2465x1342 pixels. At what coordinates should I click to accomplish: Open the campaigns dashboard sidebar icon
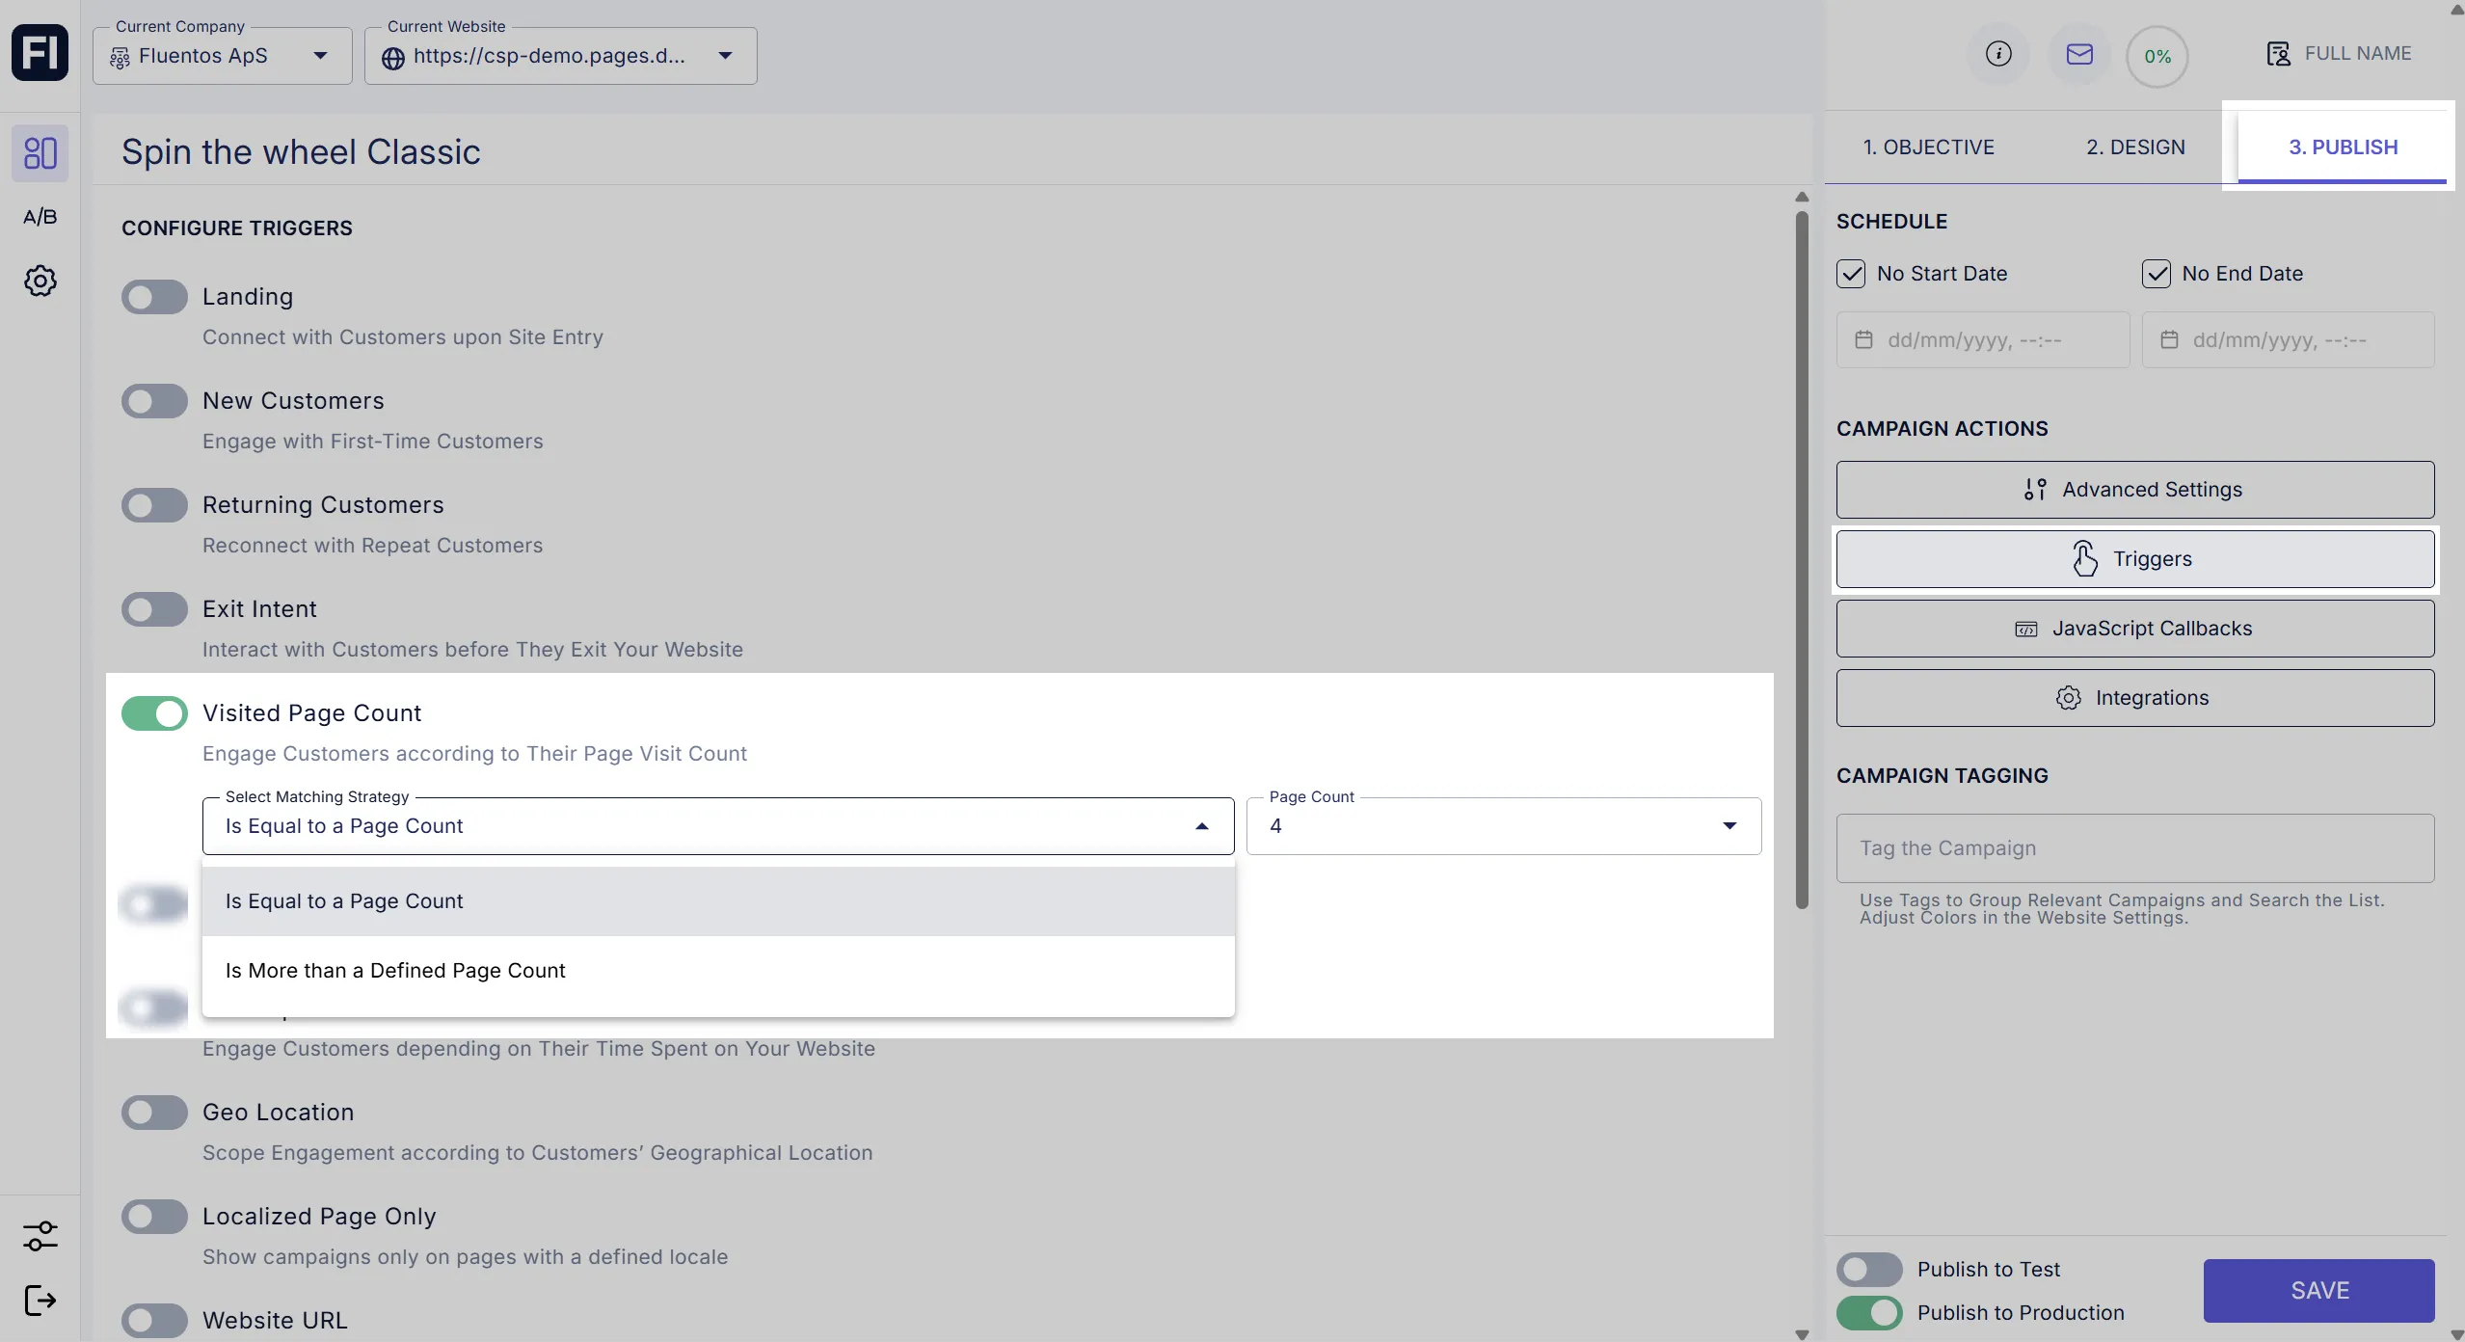click(x=40, y=153)
